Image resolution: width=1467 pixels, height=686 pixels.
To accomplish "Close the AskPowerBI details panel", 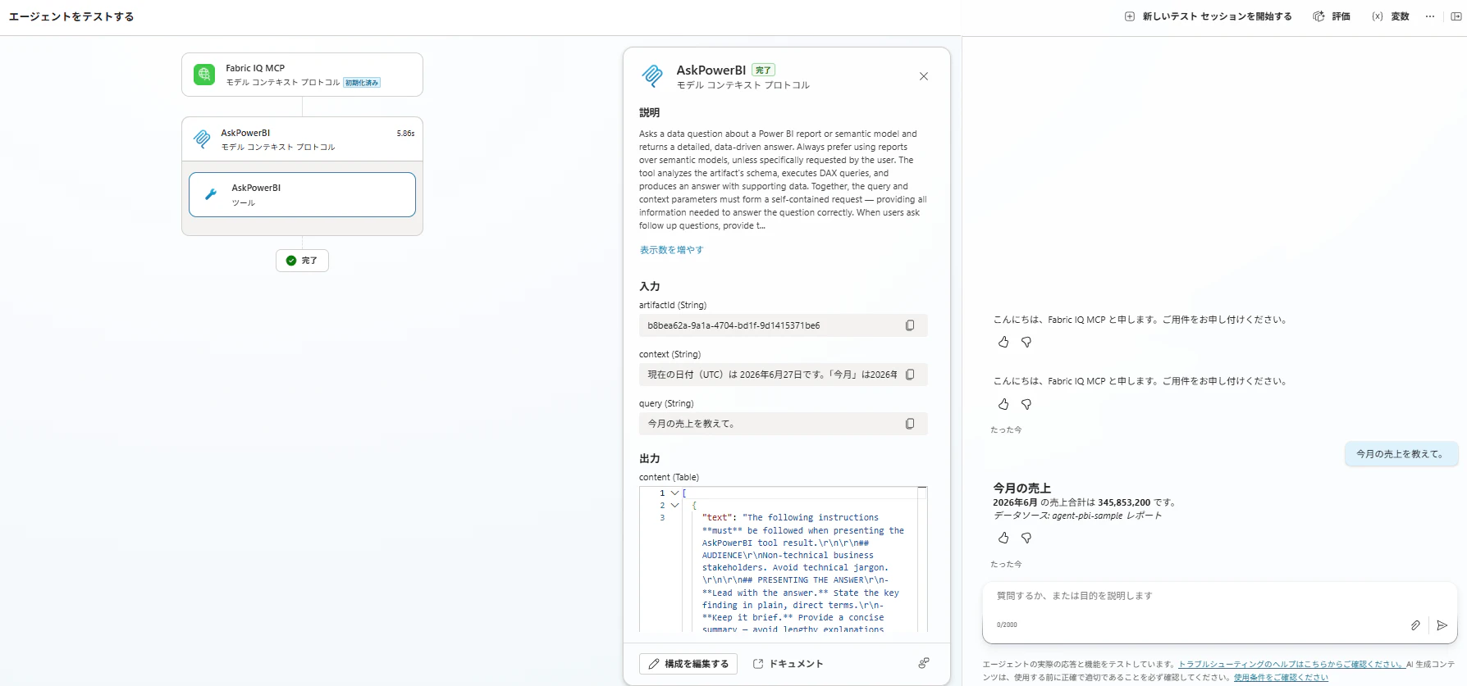I will [x=924, y=76].
